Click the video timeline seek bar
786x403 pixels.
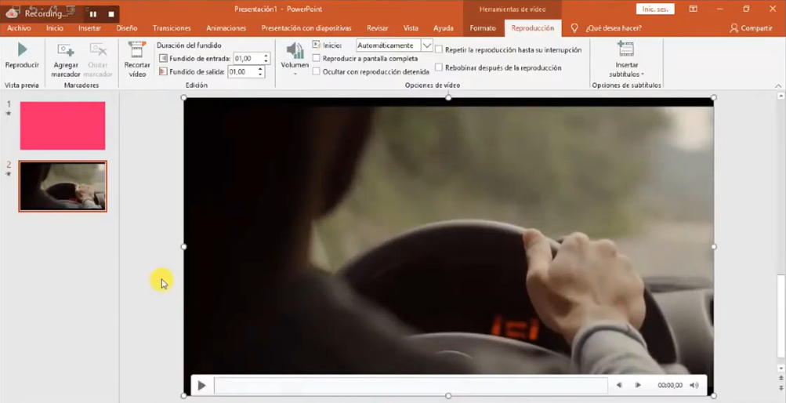(x=411, y=386)
